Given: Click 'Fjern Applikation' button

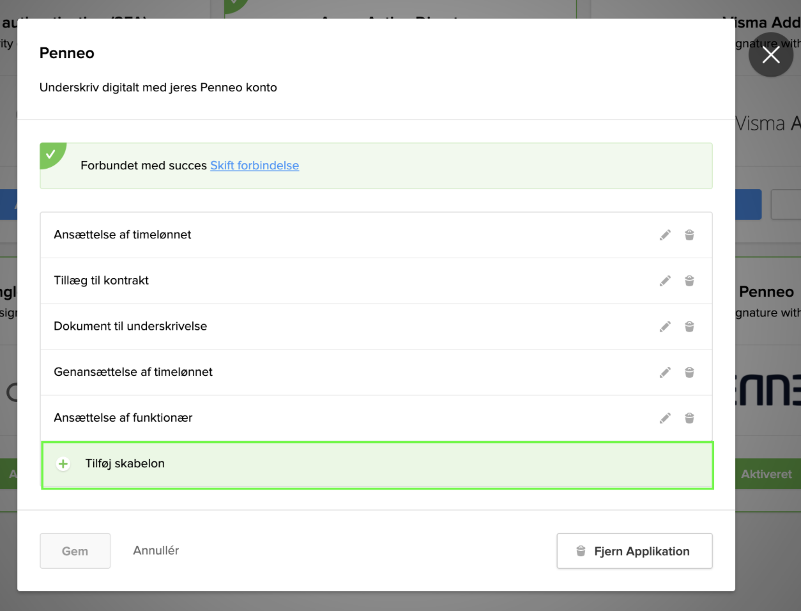Looking at the screenshot, I should pos(634,551).
